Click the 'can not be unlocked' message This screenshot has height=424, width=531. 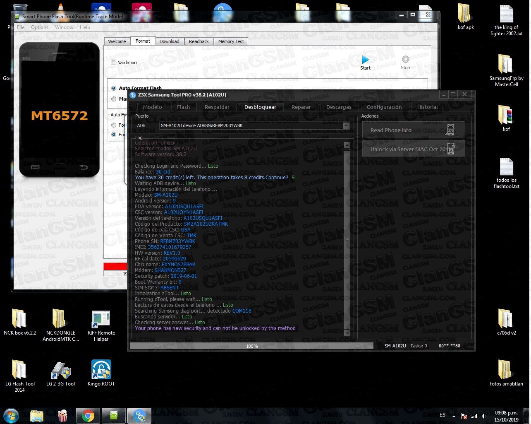(215, 328)
